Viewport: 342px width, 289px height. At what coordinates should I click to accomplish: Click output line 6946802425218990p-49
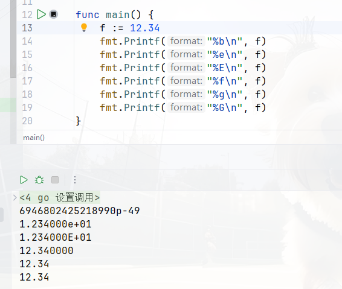[x=80, y=211]
